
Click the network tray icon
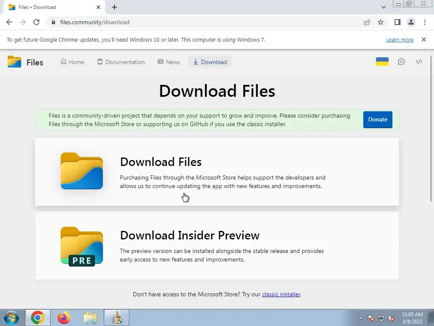(381, 318)
